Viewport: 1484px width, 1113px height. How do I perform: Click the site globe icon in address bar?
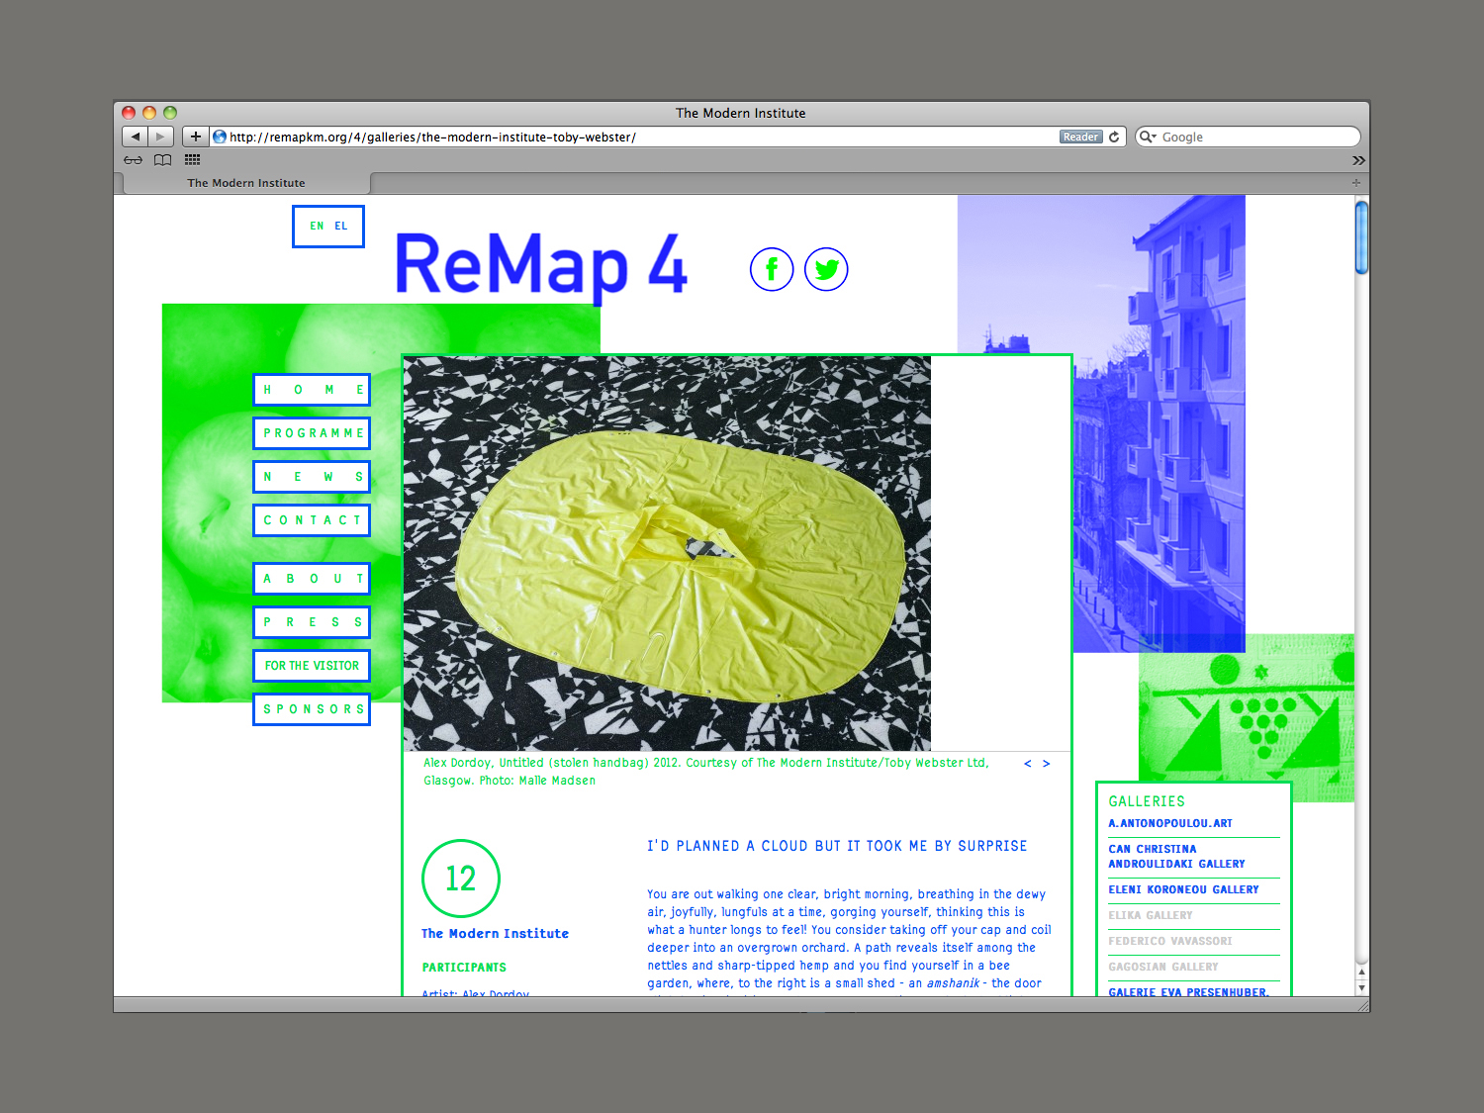pos(220,137)
